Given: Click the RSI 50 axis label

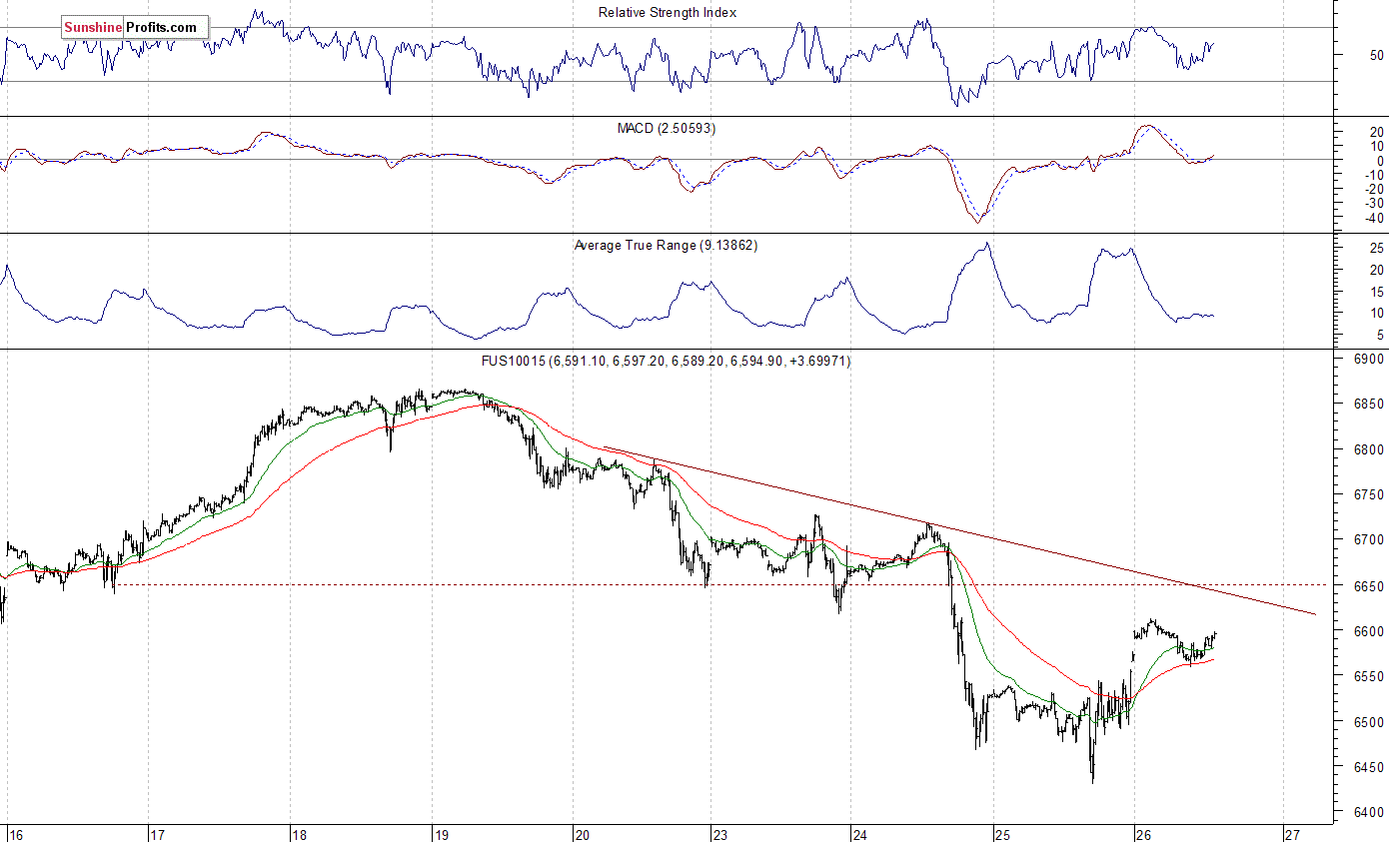Looking at the screenshot, I should tap(1377, 55).
